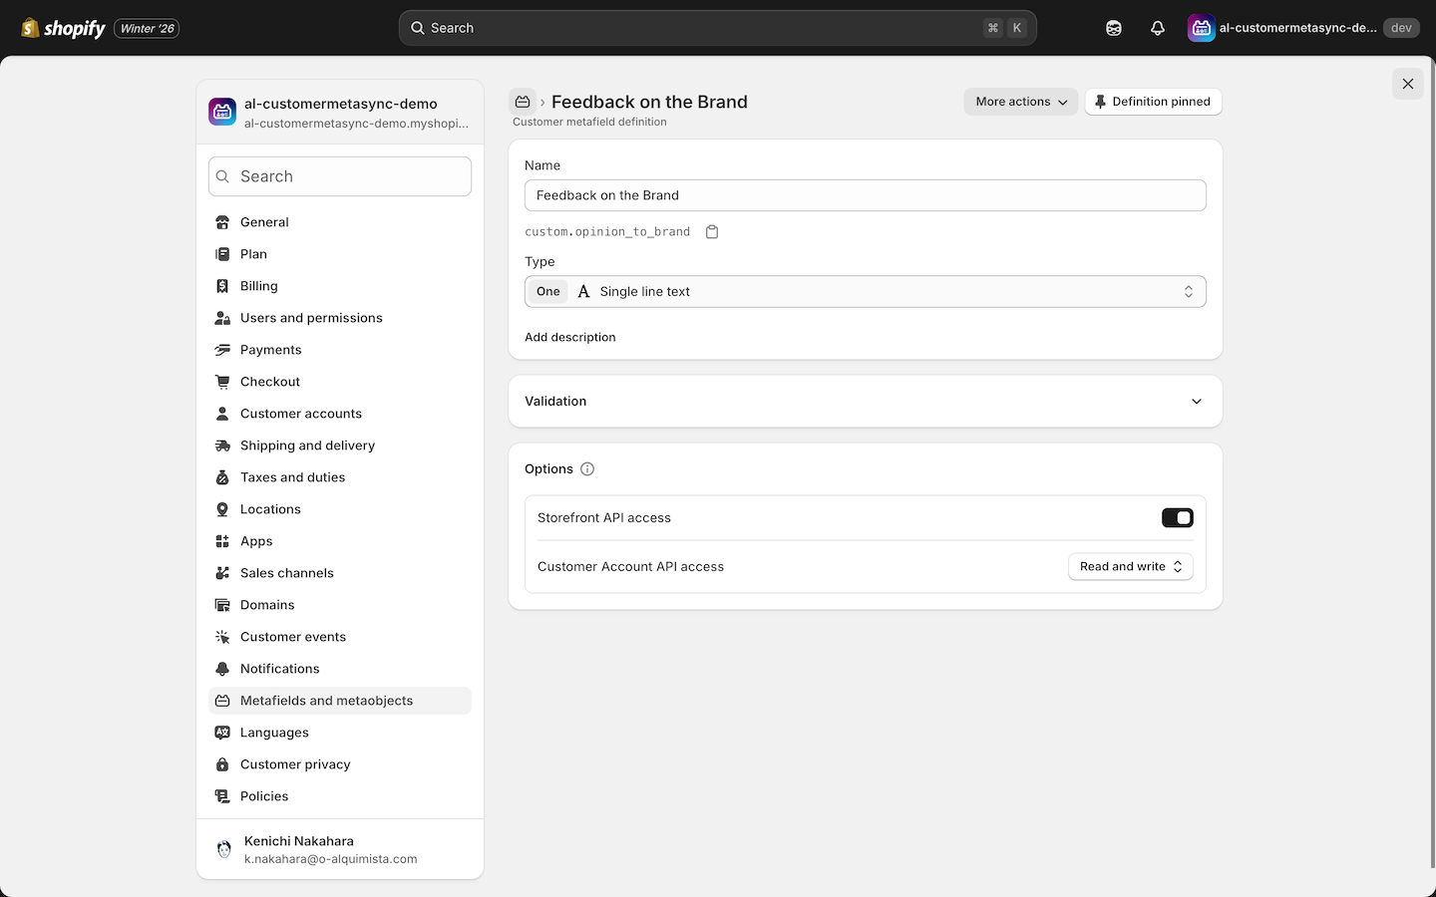Click Add description under the Type field

coord(569,337)
